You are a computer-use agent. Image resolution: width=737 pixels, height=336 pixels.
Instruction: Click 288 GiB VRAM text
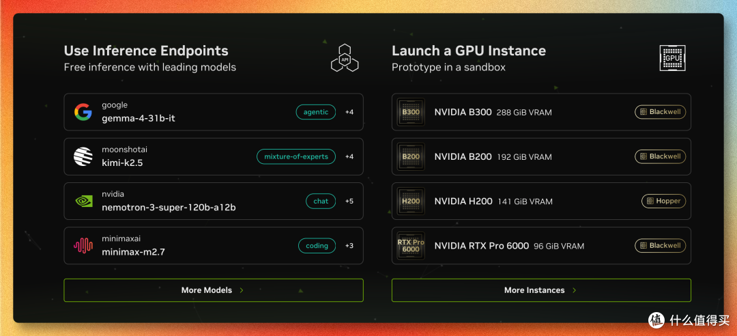tap(524, 113)
